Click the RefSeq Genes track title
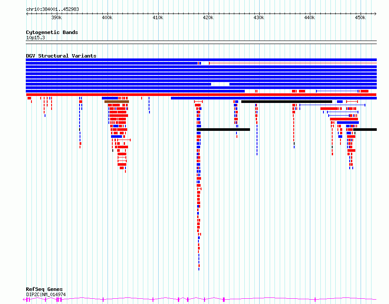The width and height of the screenshot is (389, 304). 44,290
